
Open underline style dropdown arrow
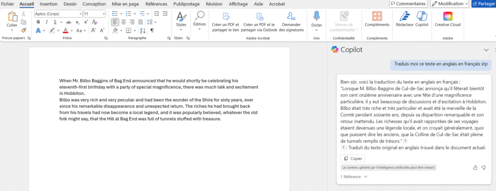[x=61, y=22]
